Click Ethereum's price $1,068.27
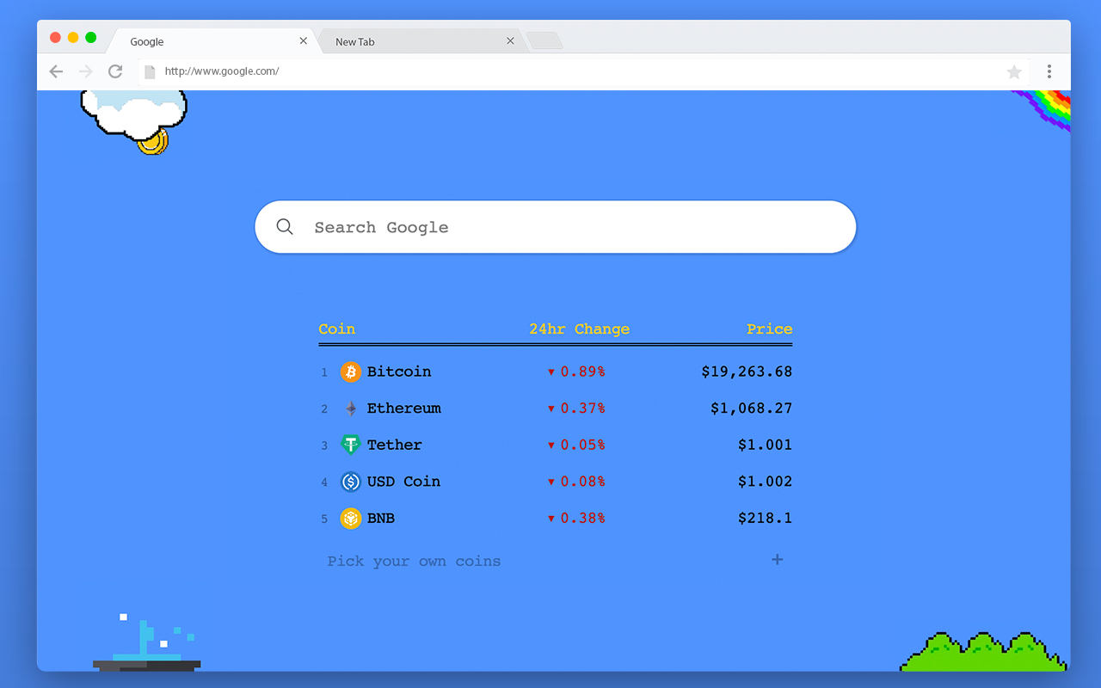This screenshot has width=1101, height=688. coord(751,408)
